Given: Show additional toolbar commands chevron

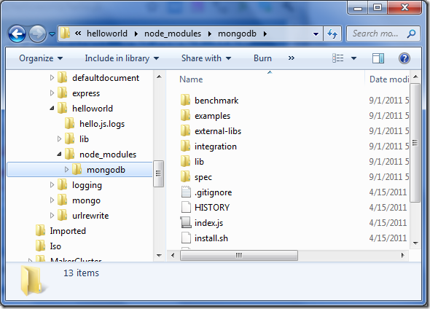Looking at the screenshot, I should (292, 58).
